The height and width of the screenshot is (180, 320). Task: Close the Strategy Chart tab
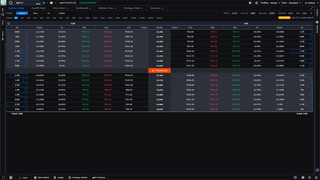pos(142,8)
